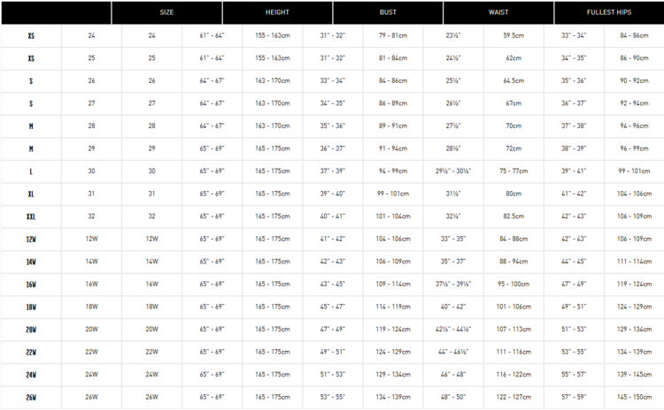Click the bold 18W row label
Screen dimensions: 664x410
(31, 307)
